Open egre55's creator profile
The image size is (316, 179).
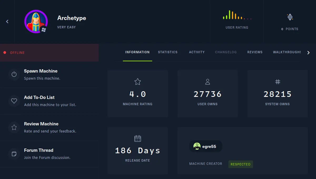pos(205,146)
